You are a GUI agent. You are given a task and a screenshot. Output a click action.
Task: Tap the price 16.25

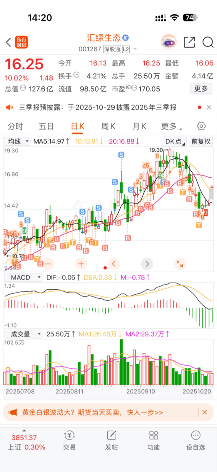coord(24,64)
